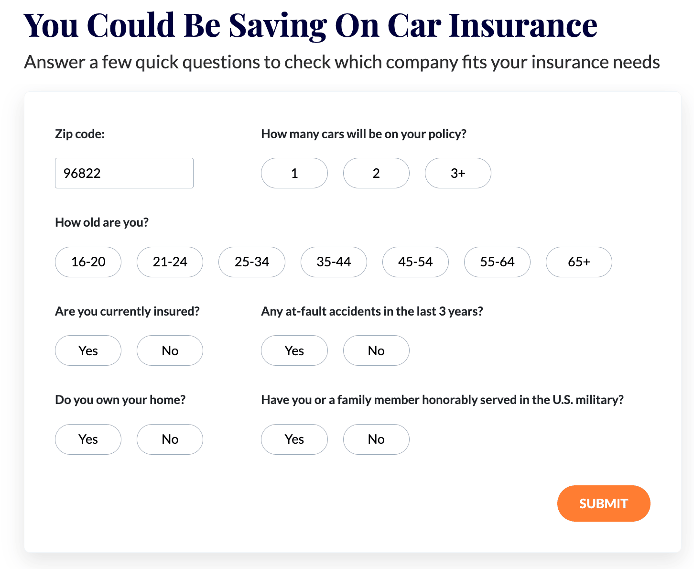Select the 35-44 age range
Viewport: 694px width, 569px height.
pyautogui.click(x=334, y=262)
